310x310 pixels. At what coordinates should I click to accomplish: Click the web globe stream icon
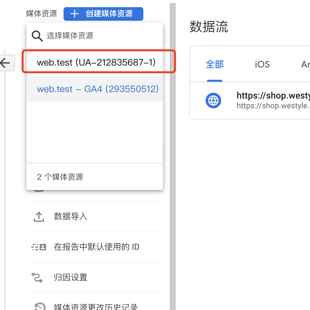pyautogui.click(x=213, y=101)
